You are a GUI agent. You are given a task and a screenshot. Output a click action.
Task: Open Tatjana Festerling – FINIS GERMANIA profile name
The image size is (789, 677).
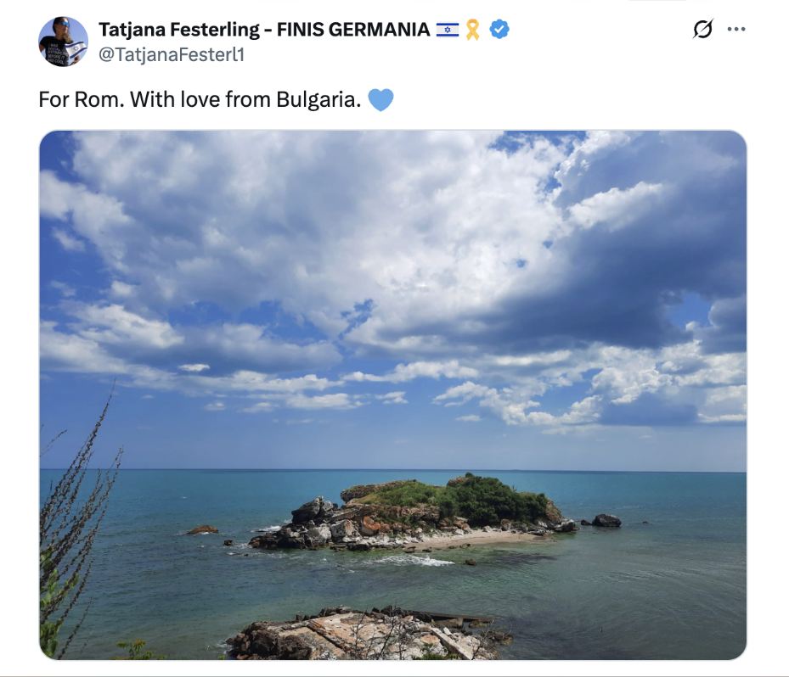(x=264, y=30)
